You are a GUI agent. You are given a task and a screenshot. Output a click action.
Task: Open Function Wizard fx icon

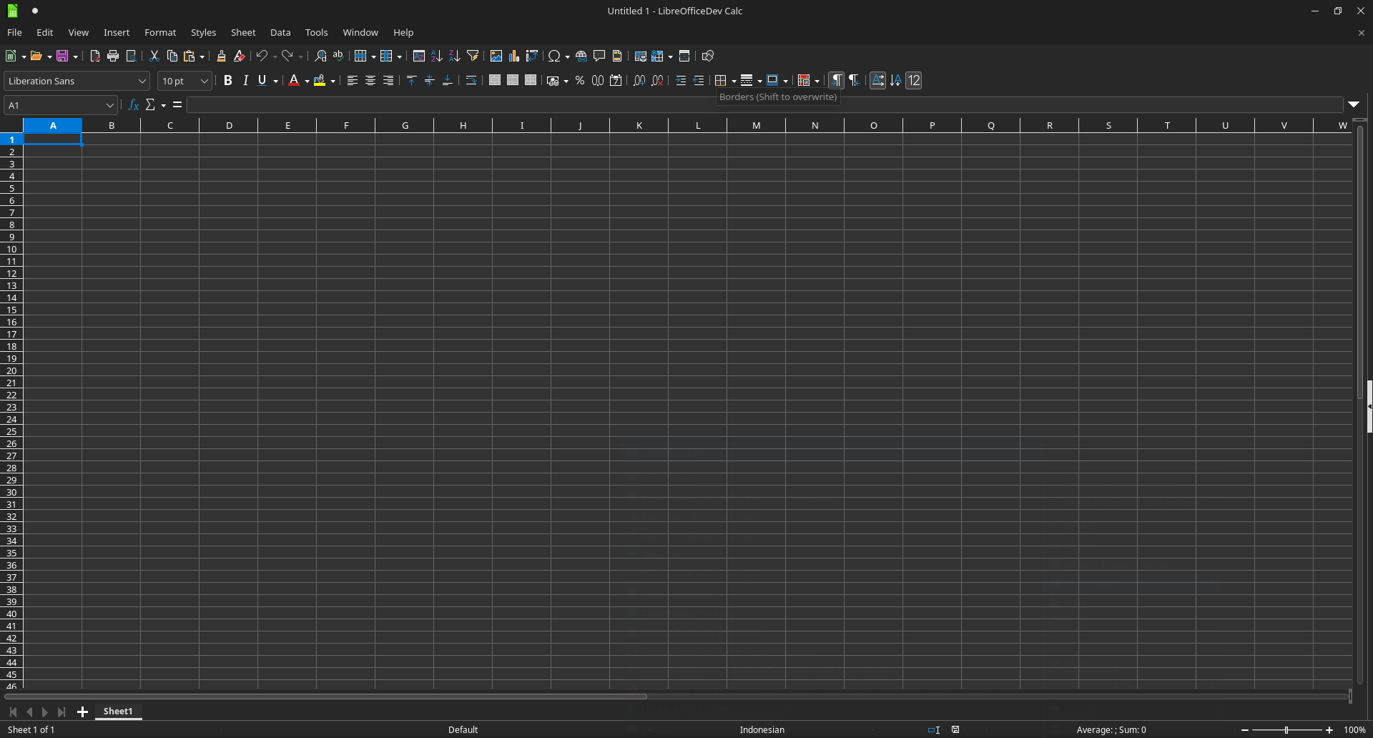click(x=133, y=105)
